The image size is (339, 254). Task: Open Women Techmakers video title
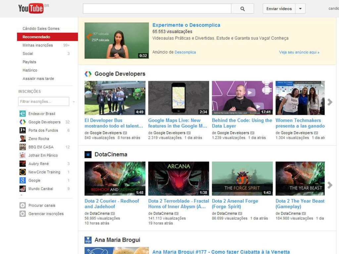coord(300,123)
